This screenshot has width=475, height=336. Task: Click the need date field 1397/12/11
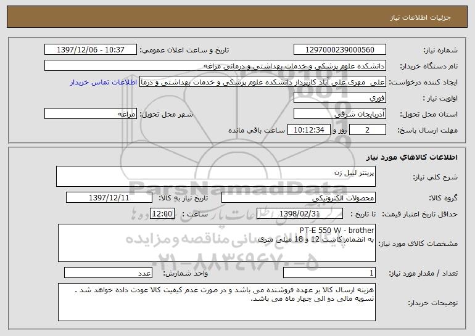pos(109,198)
